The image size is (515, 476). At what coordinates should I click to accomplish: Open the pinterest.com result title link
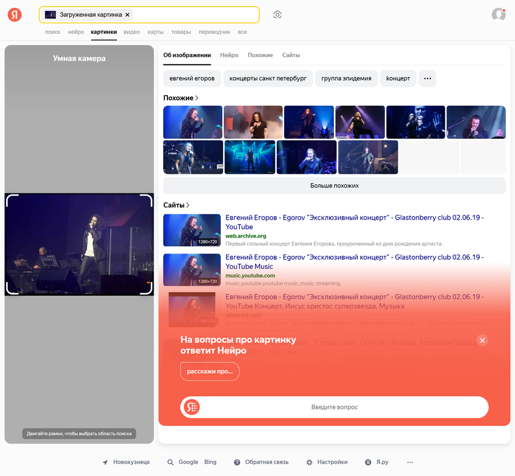(354, 301)
